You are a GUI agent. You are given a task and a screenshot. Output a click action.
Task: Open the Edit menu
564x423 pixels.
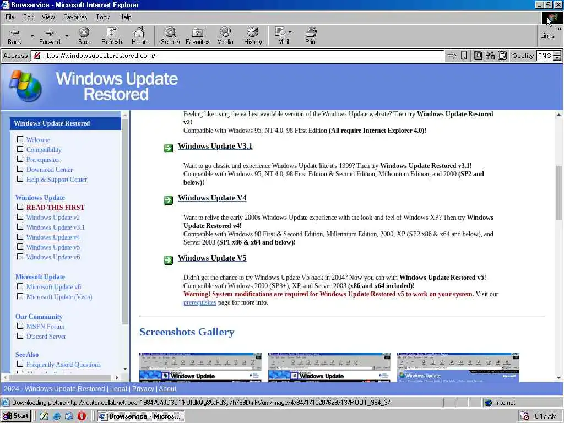[x=28, y=17]
